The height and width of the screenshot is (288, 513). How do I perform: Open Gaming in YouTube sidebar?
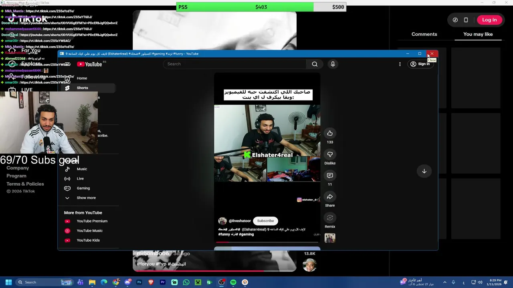(x=89, y=188)
